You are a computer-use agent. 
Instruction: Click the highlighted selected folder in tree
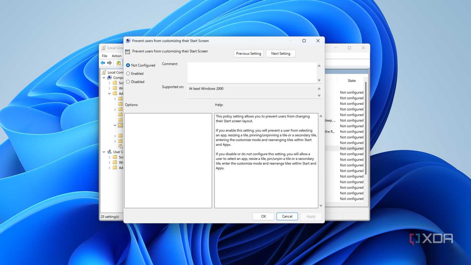click(120, 125)
